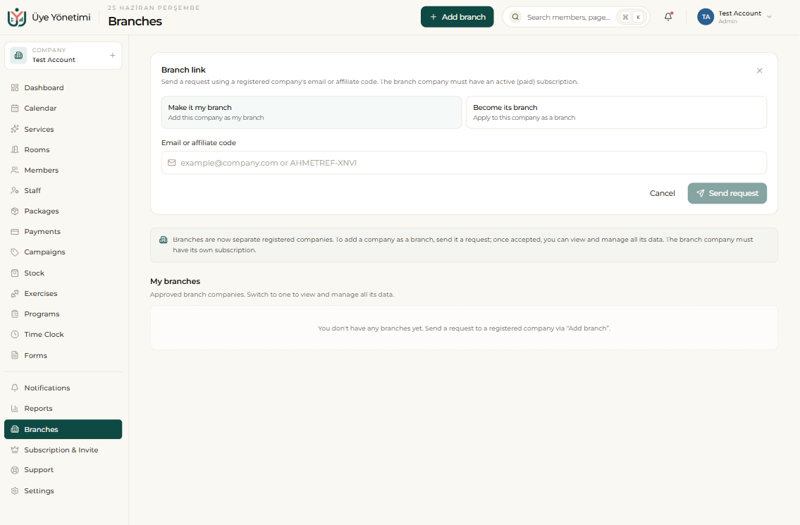Click the My branches section heading
Image resolution: width=800 pixels, height=525 pixels.
coord(175,281)
